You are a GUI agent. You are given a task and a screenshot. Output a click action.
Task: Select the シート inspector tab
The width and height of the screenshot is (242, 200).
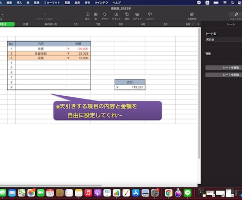tap(231, 24)
